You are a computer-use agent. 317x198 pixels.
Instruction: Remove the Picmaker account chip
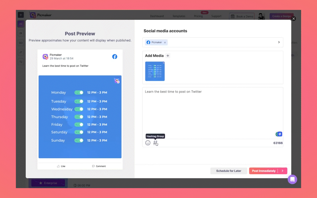point(165,42)
